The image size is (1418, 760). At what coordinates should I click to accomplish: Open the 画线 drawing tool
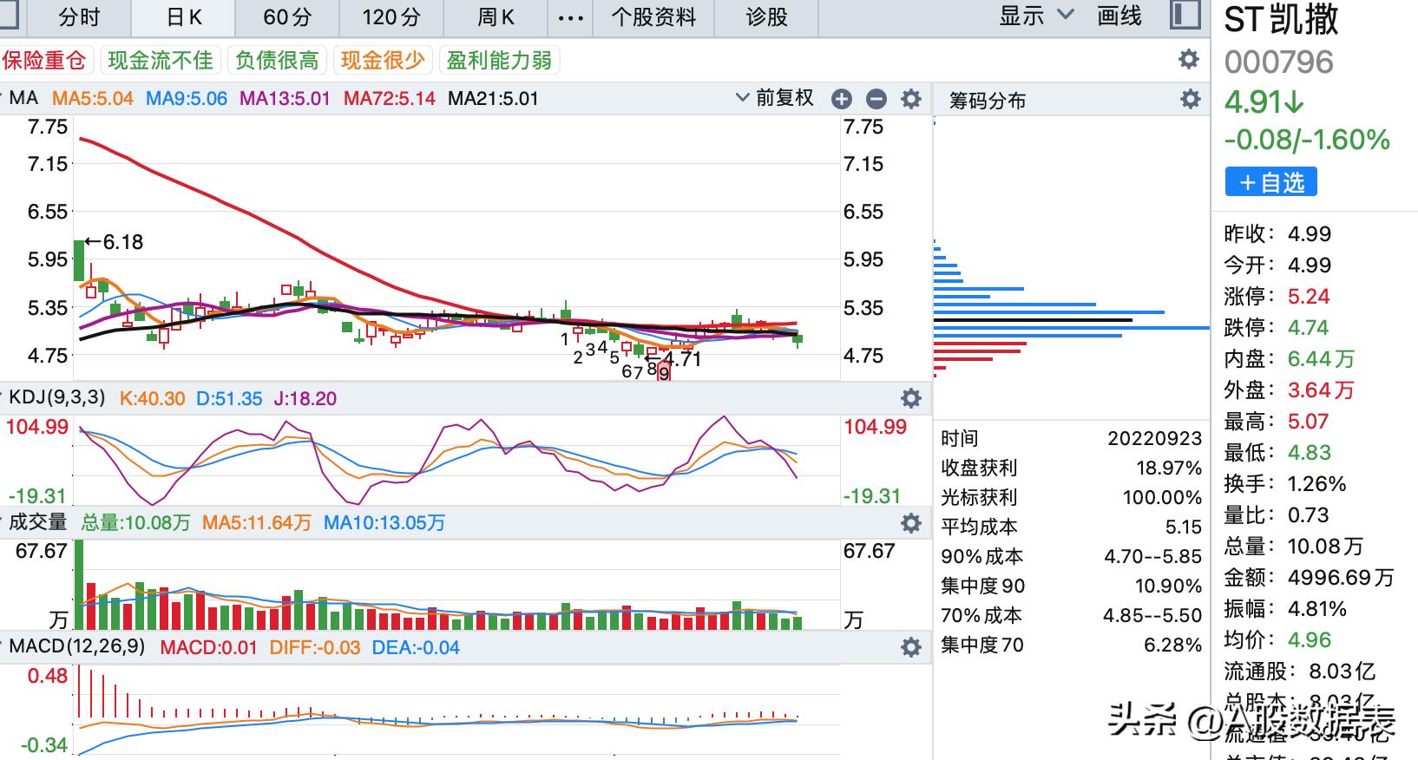[x=1119, y=16]
